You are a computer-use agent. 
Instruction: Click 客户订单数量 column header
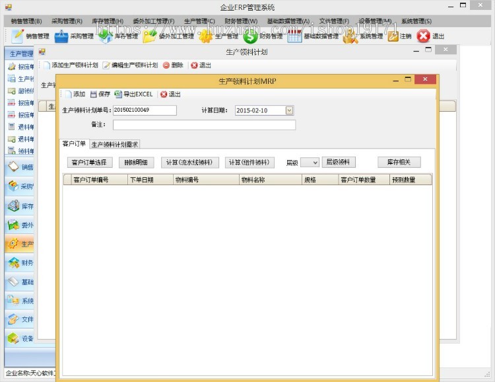(364, 180)
